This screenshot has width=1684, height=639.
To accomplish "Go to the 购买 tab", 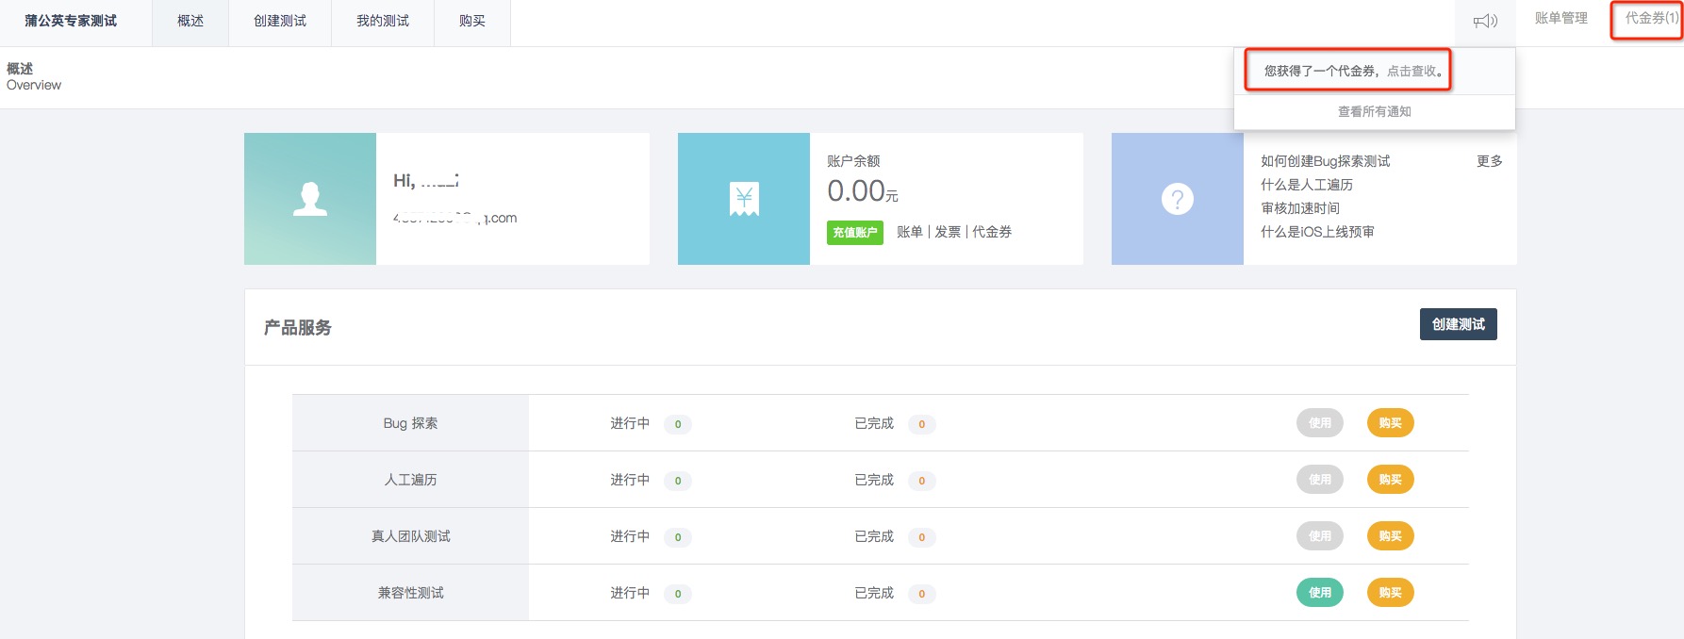I will click(472, 21).
